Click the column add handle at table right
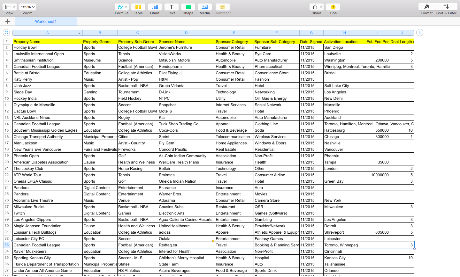This screenshot has height=277, width=460. click(420, 33)
